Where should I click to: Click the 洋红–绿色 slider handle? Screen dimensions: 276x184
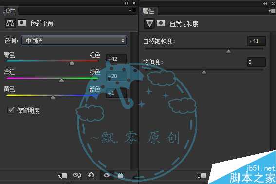coord(61,80)
